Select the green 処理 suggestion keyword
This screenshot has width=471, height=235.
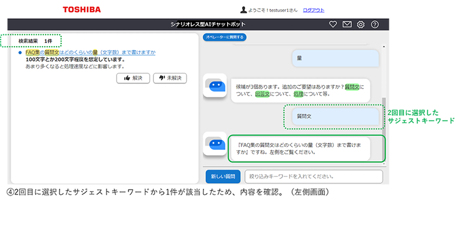298,94
